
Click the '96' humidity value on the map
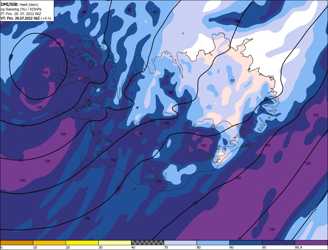[237, 21]
